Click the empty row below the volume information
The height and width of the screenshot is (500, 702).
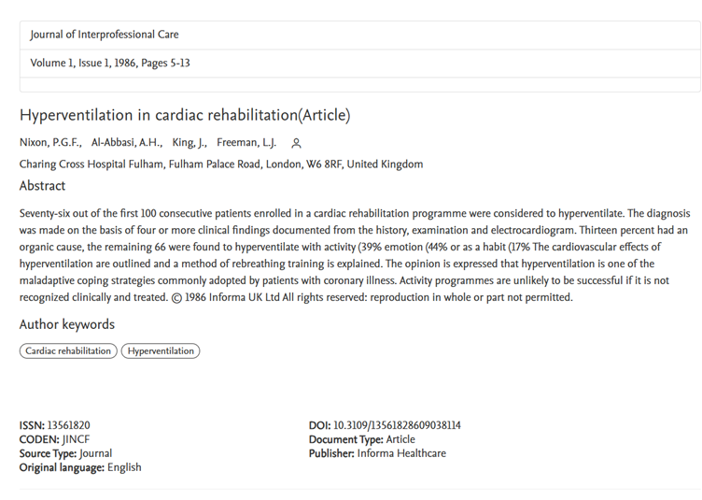[360, 85]
